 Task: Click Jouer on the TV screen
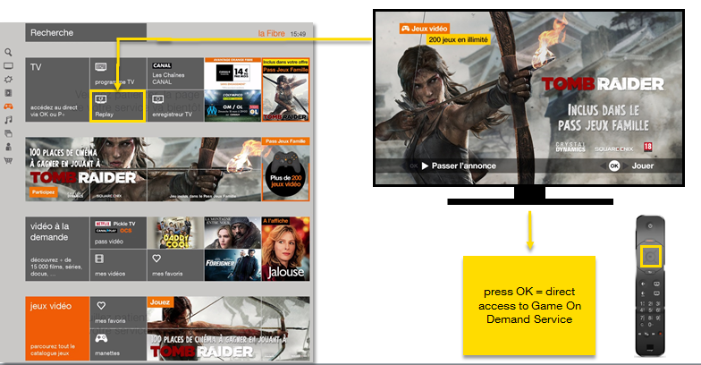pos(642,166)
